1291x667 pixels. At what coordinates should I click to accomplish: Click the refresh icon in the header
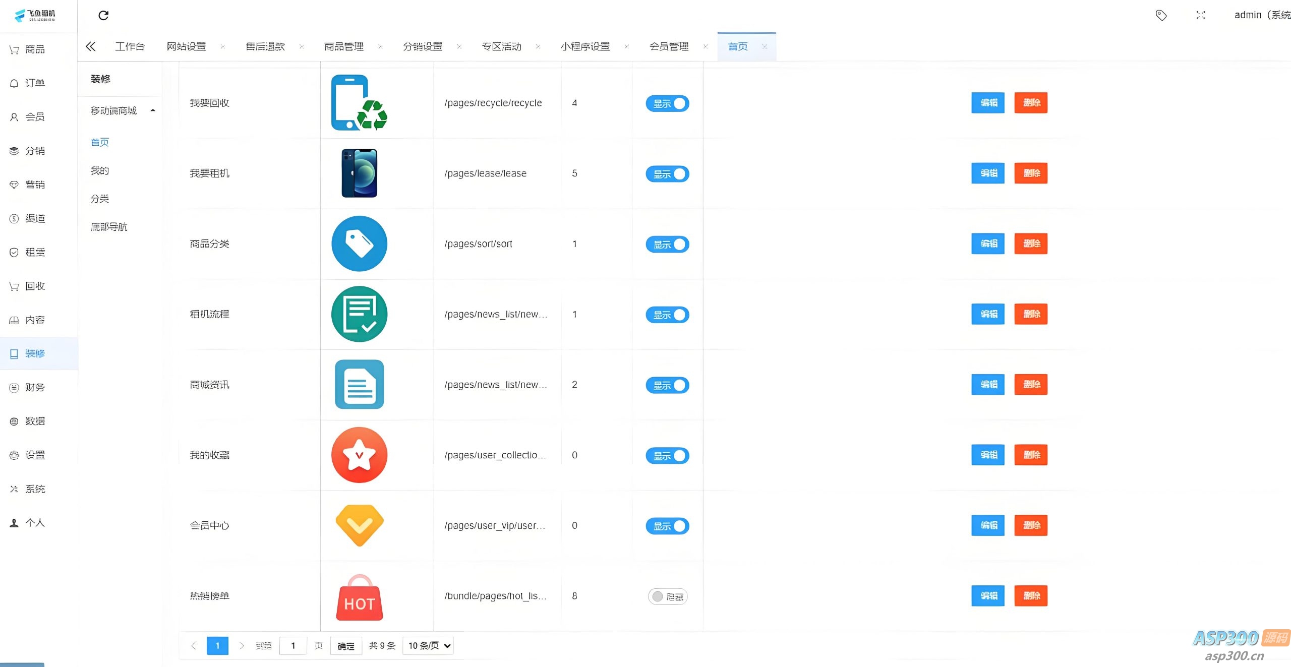[103, 15]
